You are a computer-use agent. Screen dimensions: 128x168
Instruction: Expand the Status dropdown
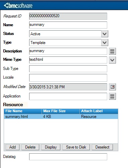[x=105, y=34]
